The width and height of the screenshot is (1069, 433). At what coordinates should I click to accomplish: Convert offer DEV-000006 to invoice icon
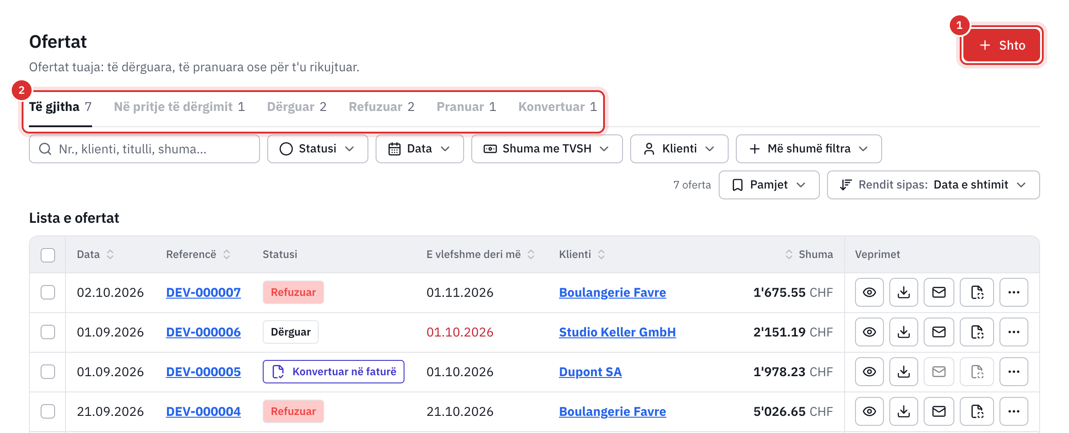pyautogui.click(x=977, y=332)
